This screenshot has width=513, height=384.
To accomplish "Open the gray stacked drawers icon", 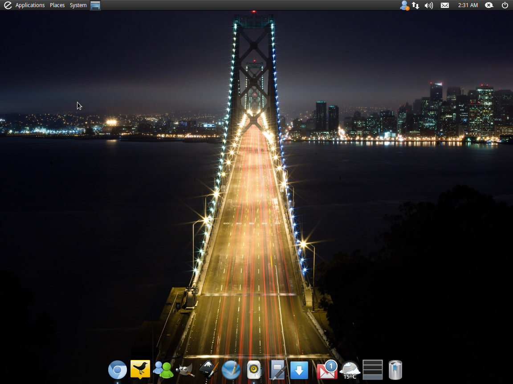I will [373, 370].
